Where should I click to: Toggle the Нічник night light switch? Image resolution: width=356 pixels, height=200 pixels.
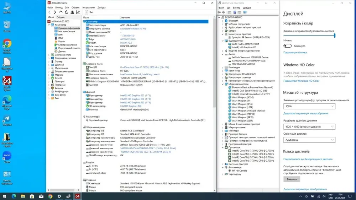coord(288,46)
